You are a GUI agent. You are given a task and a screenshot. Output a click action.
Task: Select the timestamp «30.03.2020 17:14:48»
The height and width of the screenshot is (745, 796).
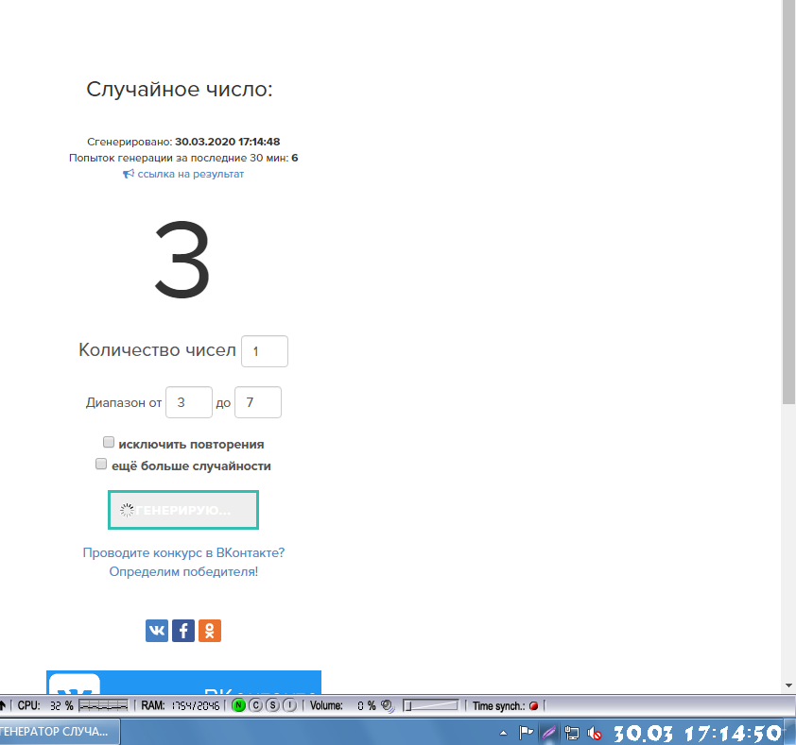coord(228,142)
